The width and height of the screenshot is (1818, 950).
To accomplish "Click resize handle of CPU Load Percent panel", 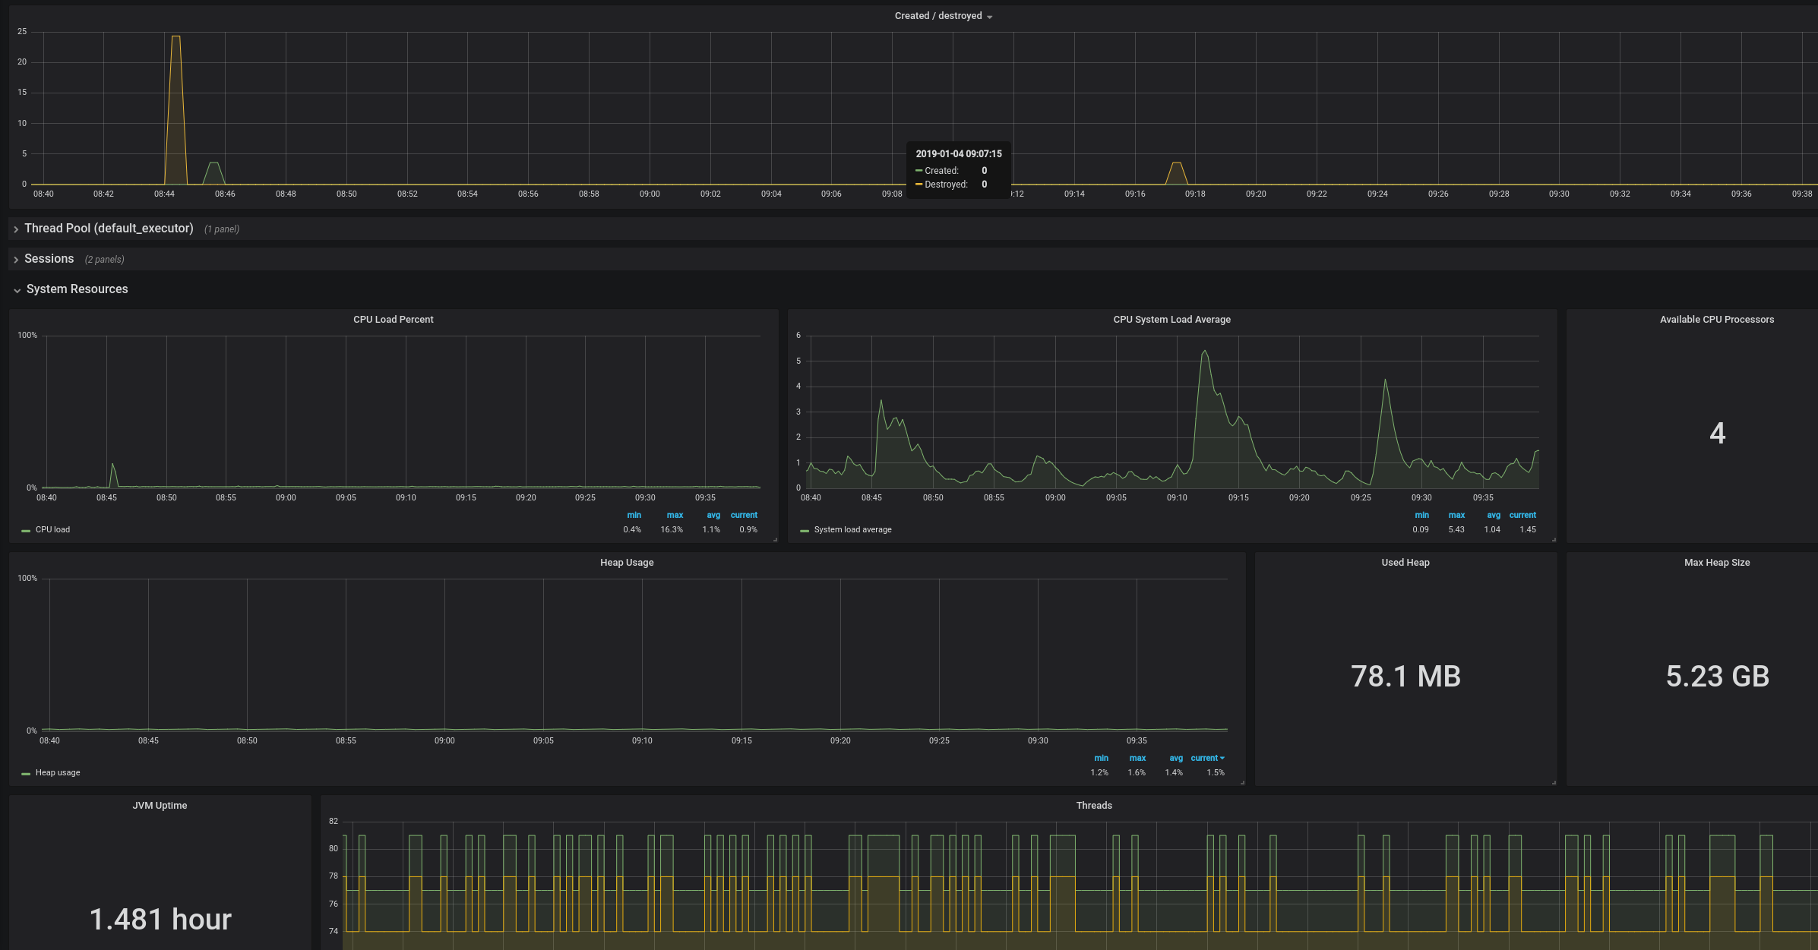I will point(775,539).
